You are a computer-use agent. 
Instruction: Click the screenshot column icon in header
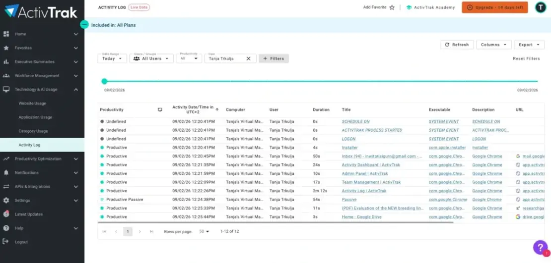pos(160,110)
